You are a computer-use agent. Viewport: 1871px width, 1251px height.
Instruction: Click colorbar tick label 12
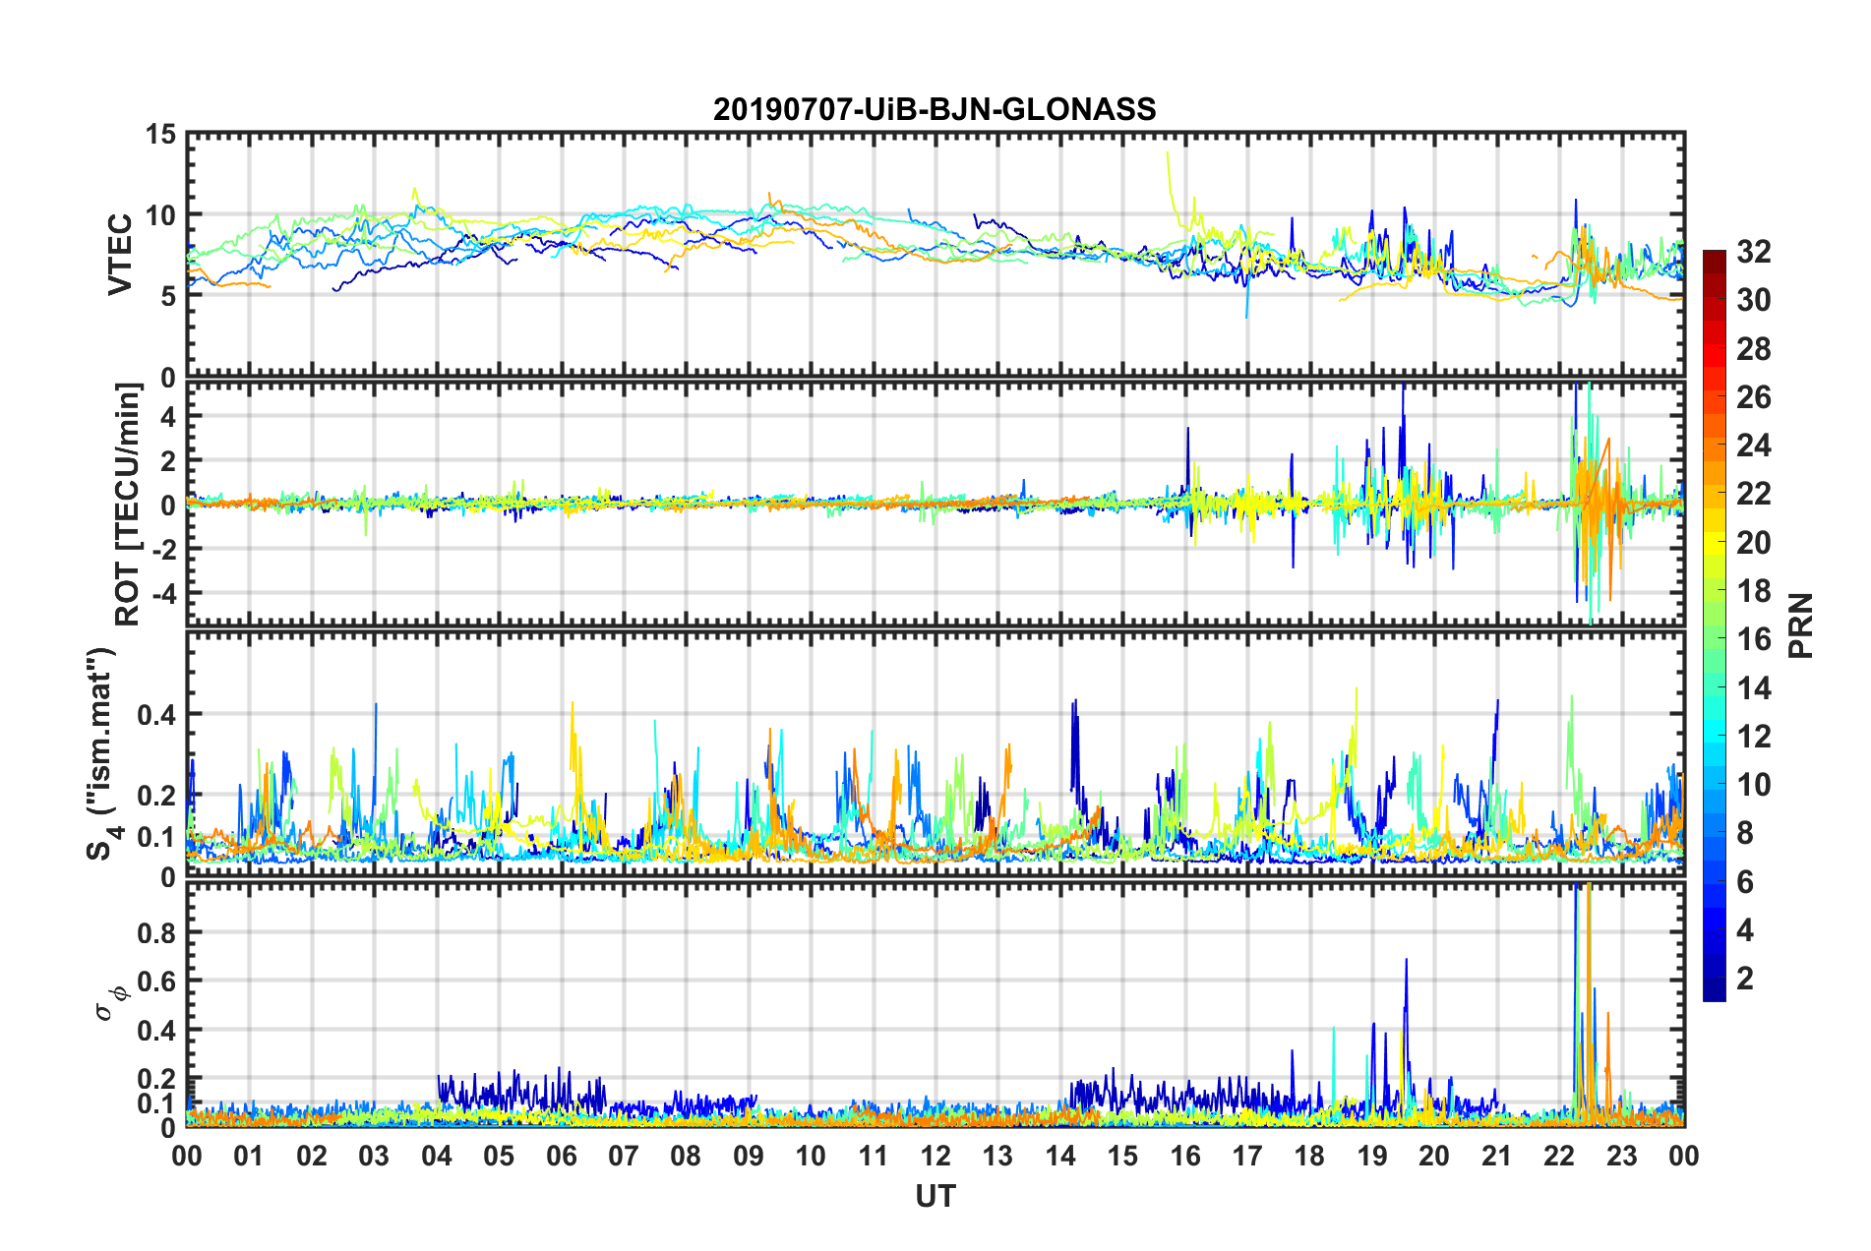pos(1753,737)
